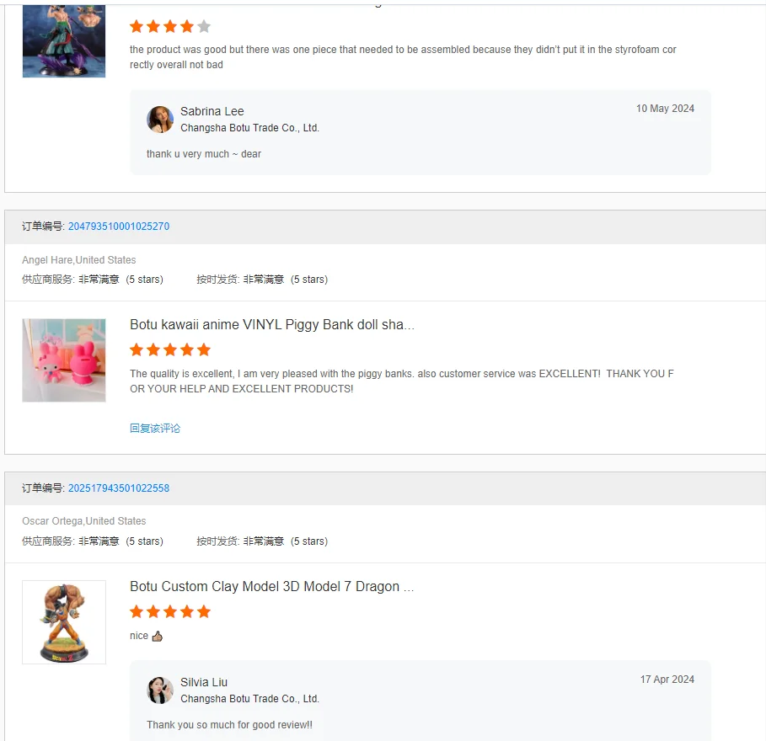766x741 pixels.
Task: Click the grey fifth star on top review
Action: (x=204, y=26)
